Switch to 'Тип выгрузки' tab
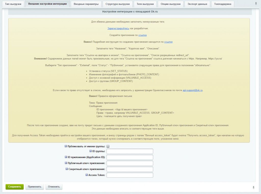261x194 pixels. tap(13, 4)
